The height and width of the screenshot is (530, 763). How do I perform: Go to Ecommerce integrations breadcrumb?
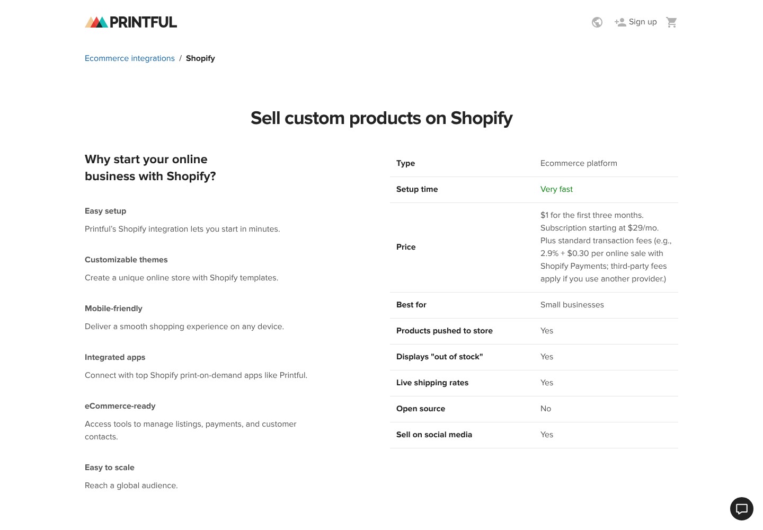point(130,58)
